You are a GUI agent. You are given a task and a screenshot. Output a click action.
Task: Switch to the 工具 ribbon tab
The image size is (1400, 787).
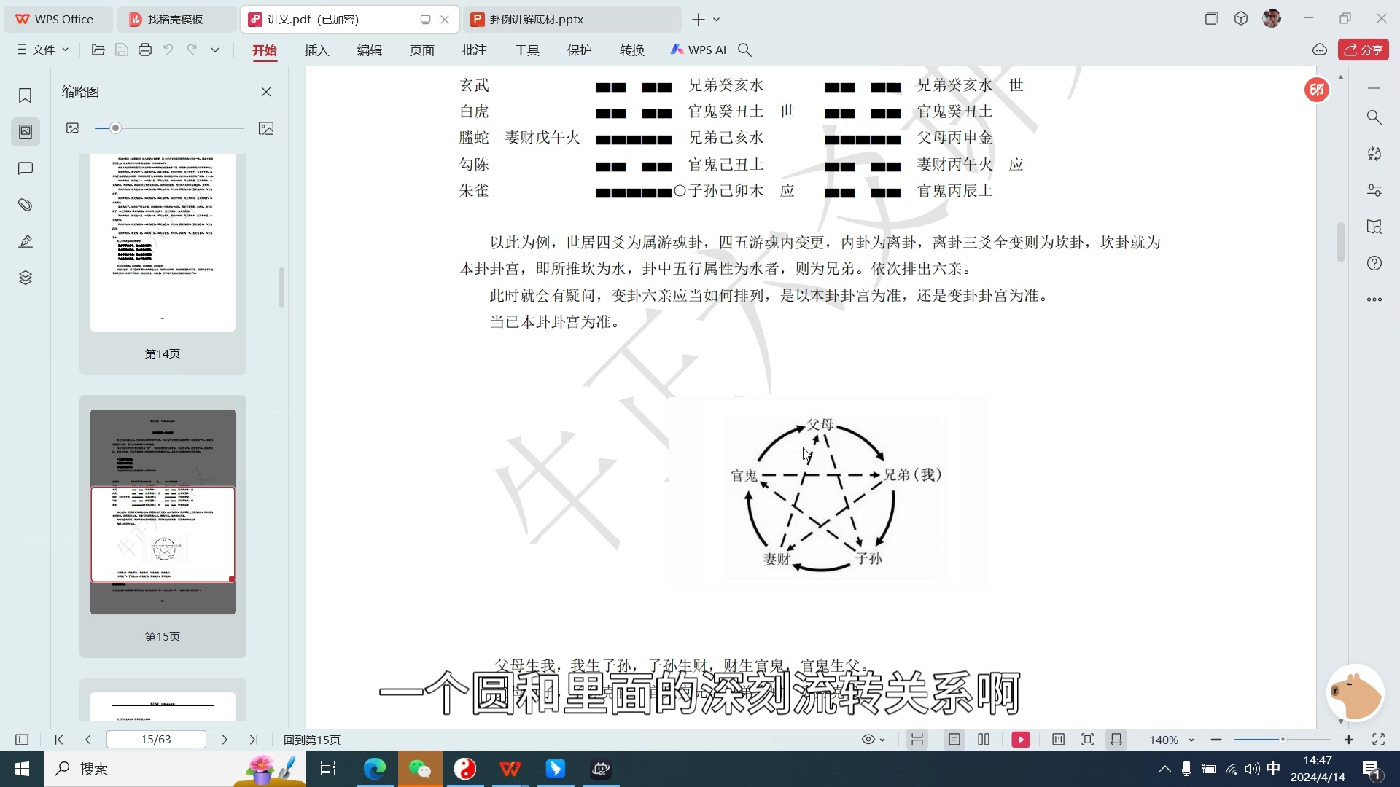point(526,50)
